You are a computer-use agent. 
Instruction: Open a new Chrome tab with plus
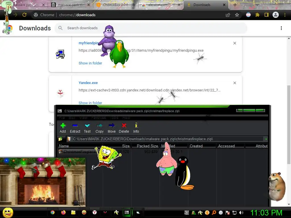(235, 5)
